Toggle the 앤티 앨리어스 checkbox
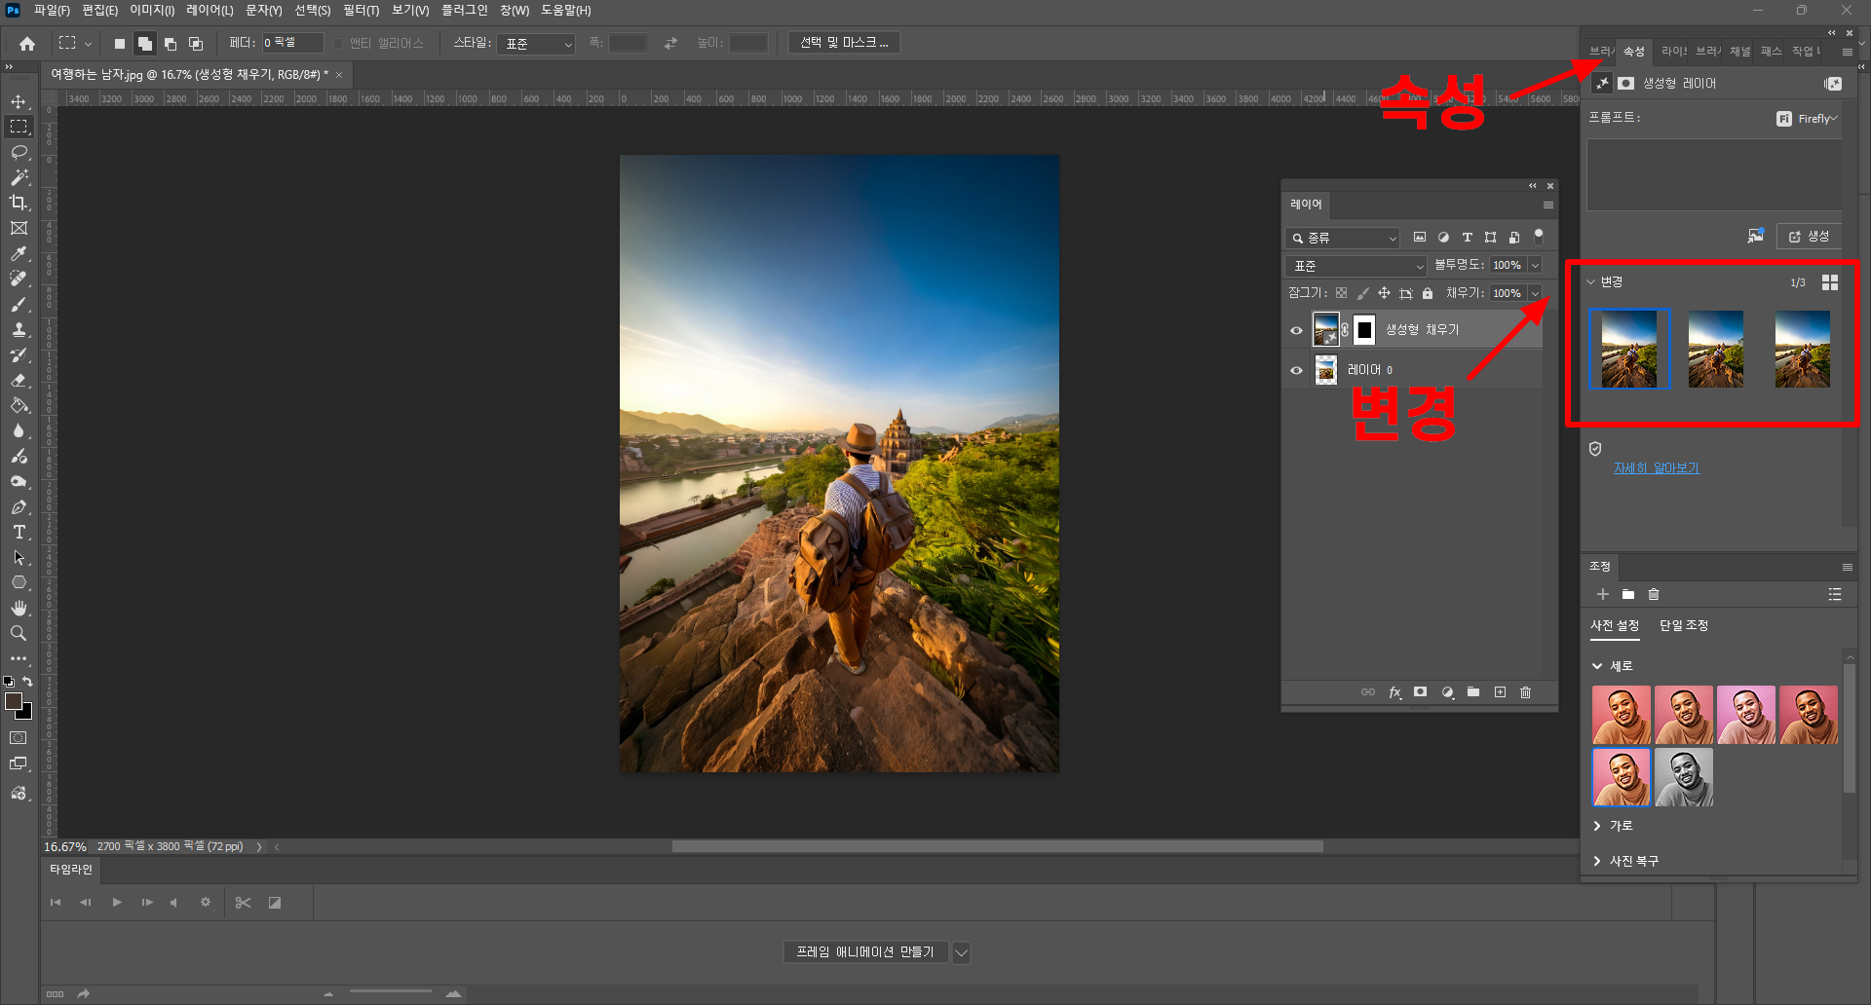The width and height of the screenshot is (1871, 1005). [x=338, y=43]
